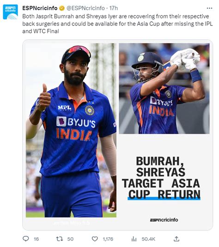219x247 pixels.
Task: Open the view analytics bar chart icon
Action: [x=134, y=239]
